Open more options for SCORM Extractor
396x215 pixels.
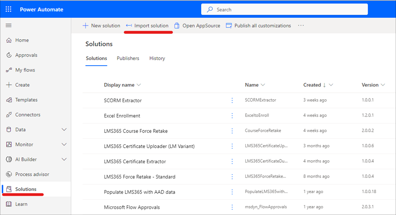232,101
